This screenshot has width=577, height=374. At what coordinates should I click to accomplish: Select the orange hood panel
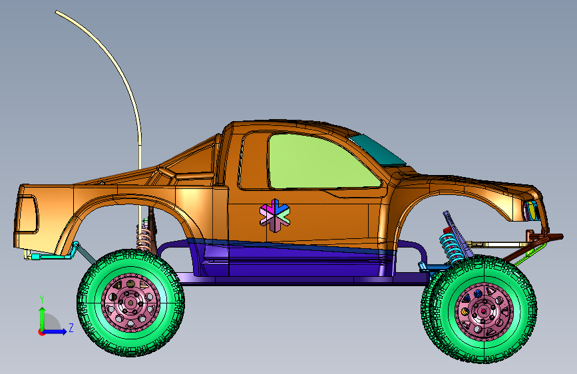pyautogui.click(x=475, y=182)
